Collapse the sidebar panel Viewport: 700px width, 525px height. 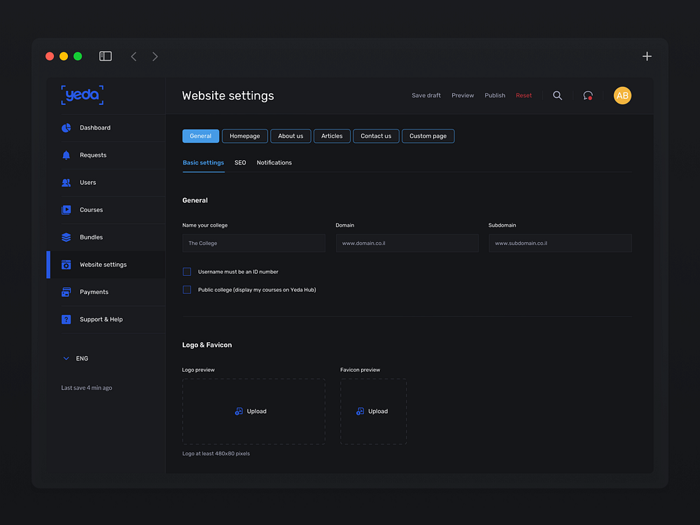pos(105,55)
